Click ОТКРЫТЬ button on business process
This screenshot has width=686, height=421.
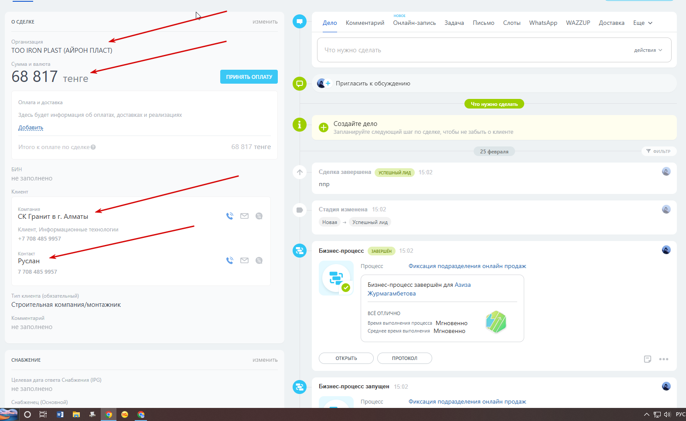(x=346, y=358)
